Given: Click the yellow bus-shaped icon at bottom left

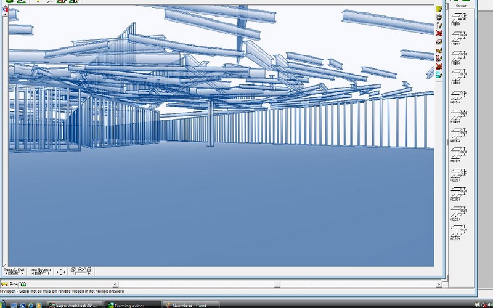Looking at the screenshot, I should coord(4,284).
